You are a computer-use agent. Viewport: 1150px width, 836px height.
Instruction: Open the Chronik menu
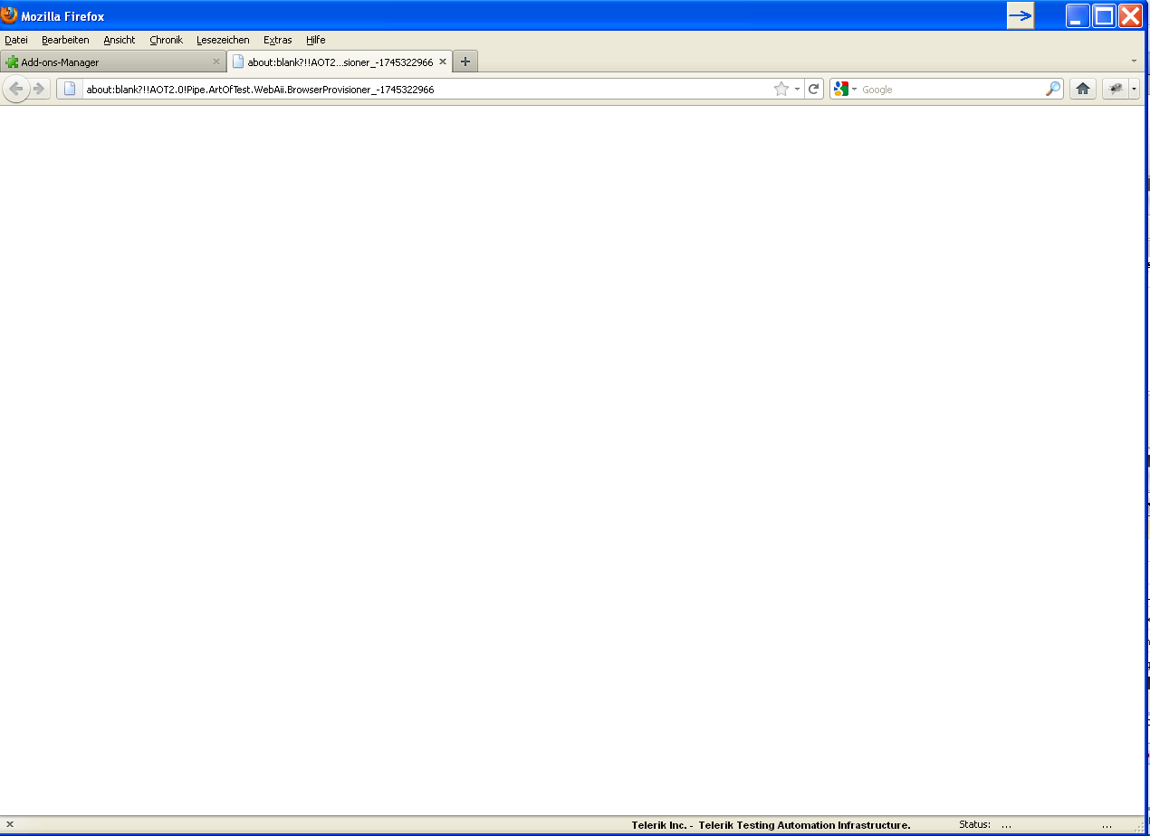tap(166, 40)
